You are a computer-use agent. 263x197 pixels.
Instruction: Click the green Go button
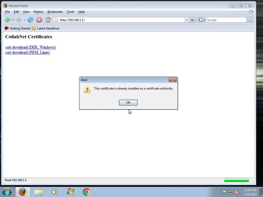click(193, 20)
